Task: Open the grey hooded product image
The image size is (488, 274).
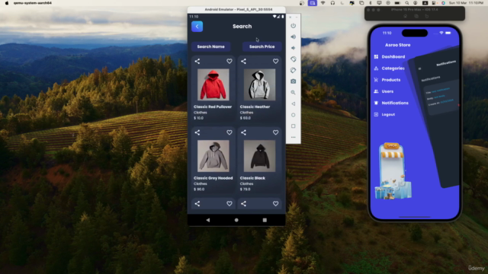Action: [213, 156]
